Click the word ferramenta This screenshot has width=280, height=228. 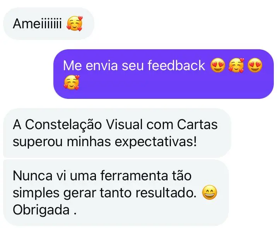point(134,176)
